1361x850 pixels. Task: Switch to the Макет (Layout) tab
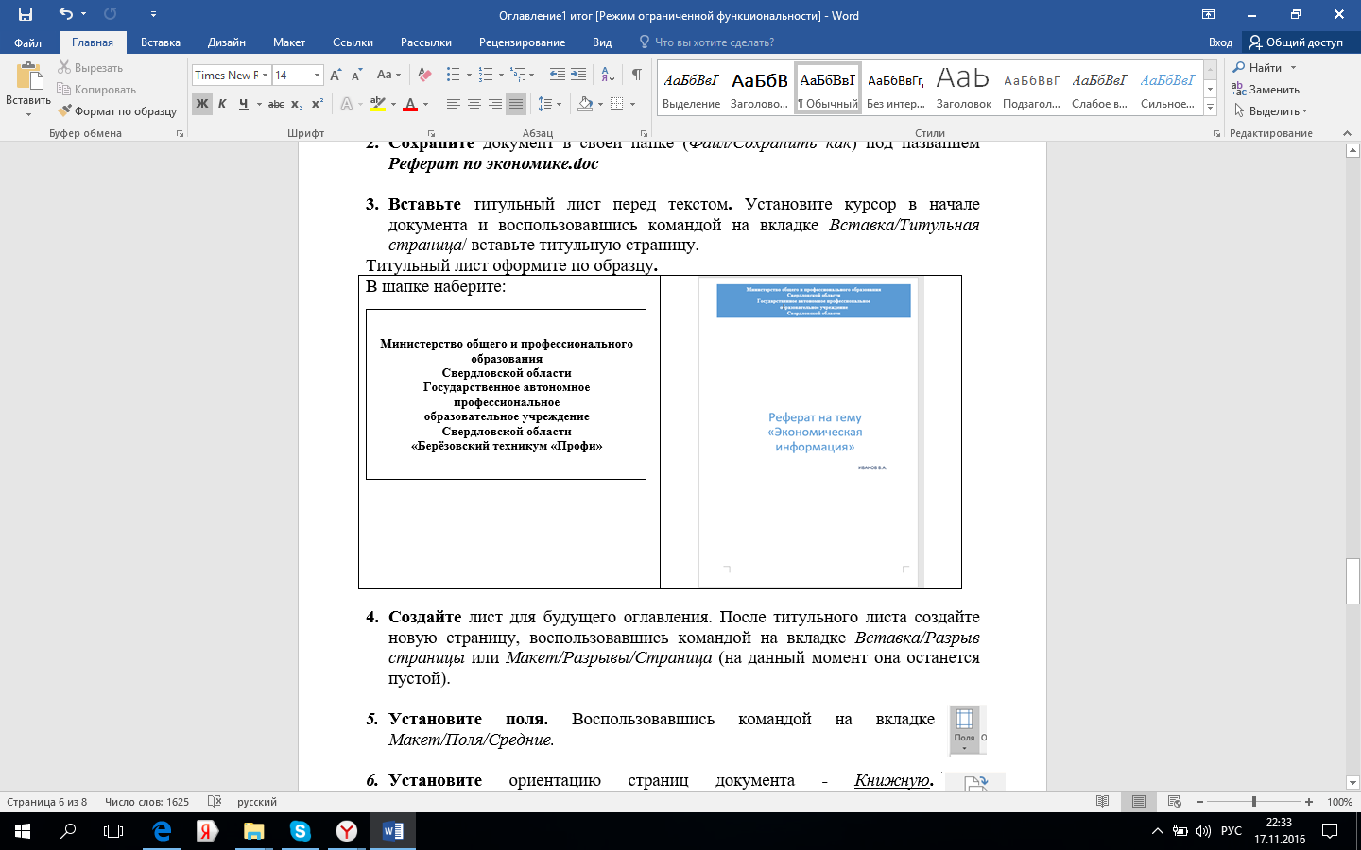289,42
